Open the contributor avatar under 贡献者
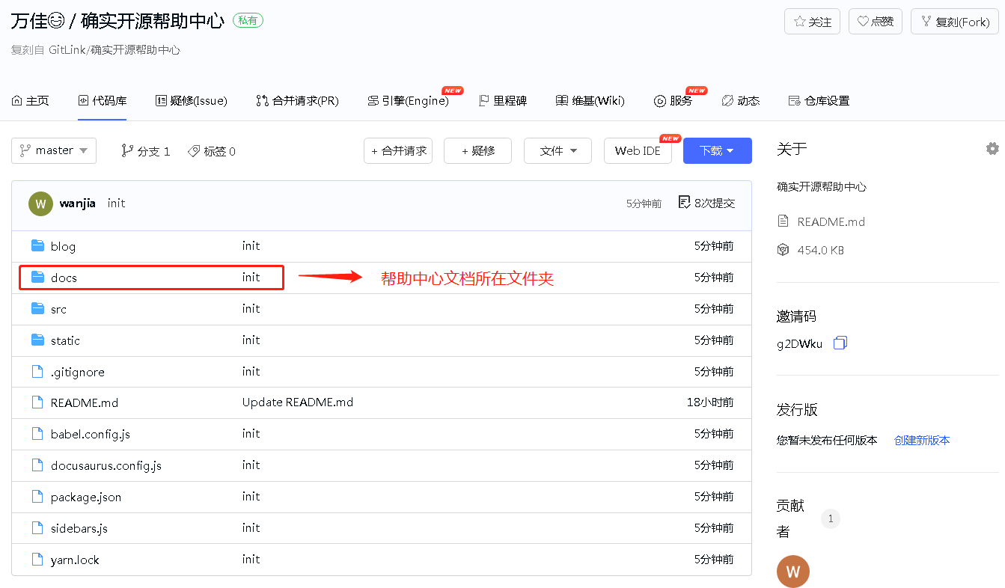The width and height of the screenshot is (1005, 588). [x=793, y=572]
